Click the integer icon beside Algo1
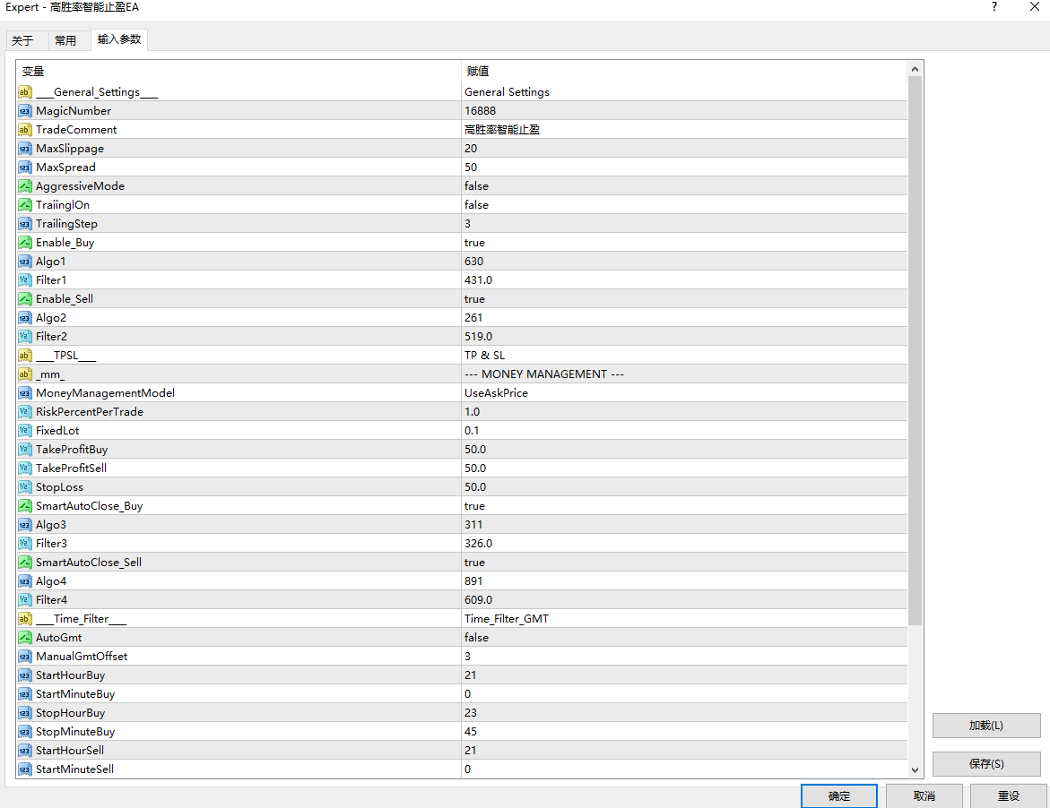Image resolution: width=1050 pixels, height=808 pixels. [x=25, y=262]
